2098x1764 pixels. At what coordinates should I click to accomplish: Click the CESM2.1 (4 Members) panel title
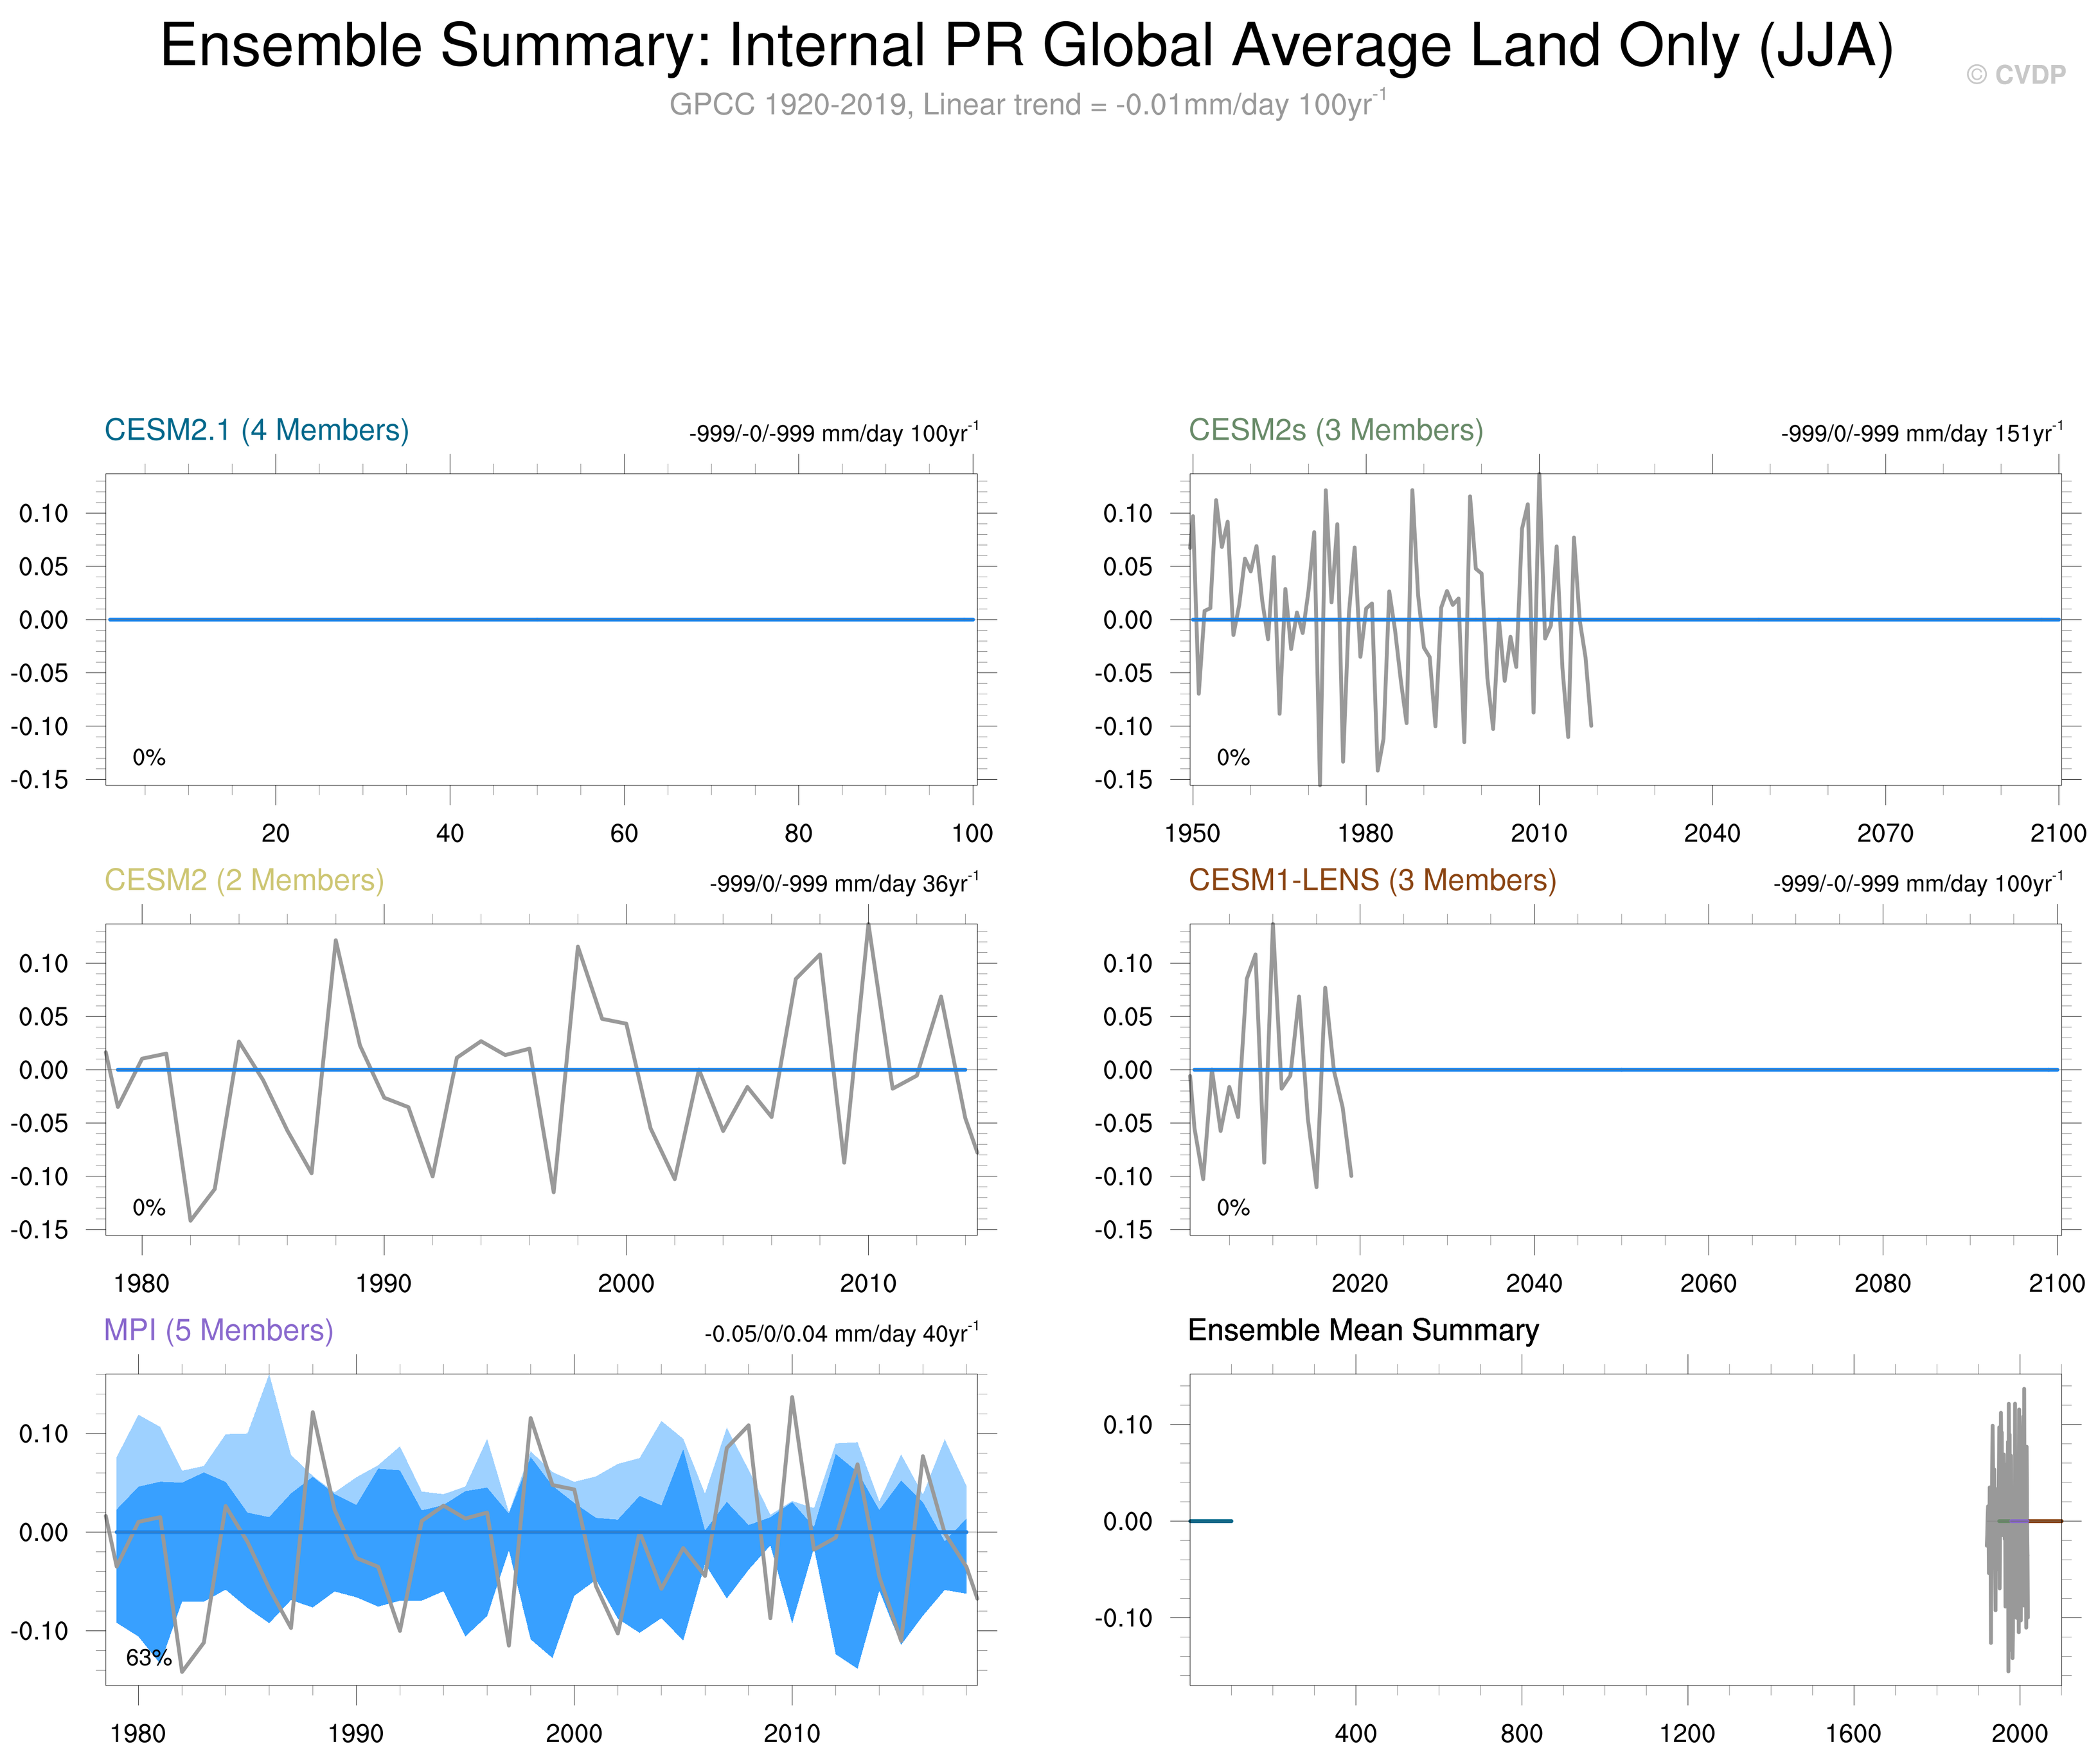click(x=257, y=430)
